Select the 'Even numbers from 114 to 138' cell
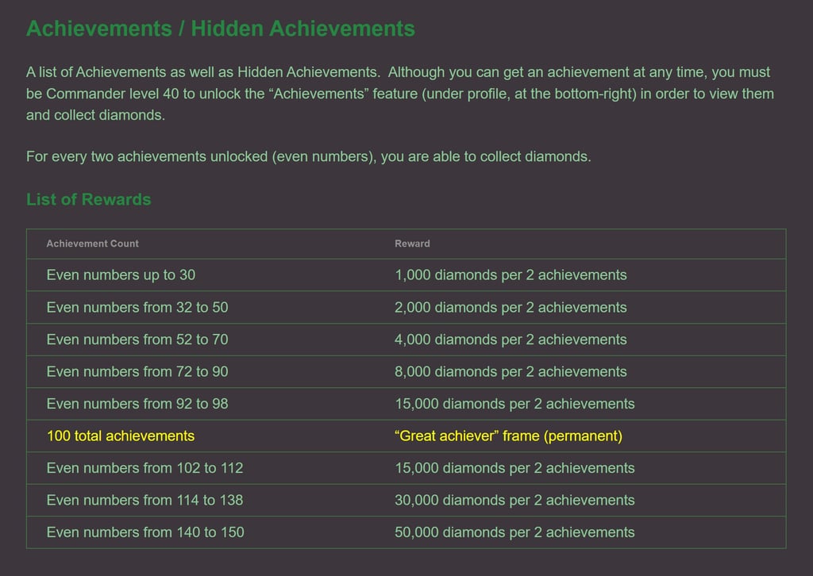 point(144,500)
